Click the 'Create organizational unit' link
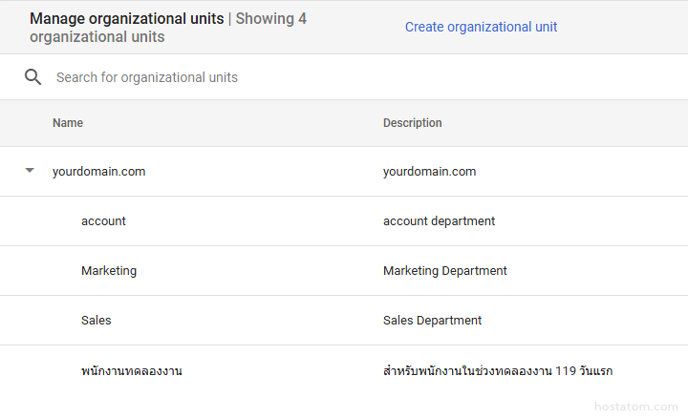The width and height of the screenshot is (688, 418). click(x=481, y=27)
